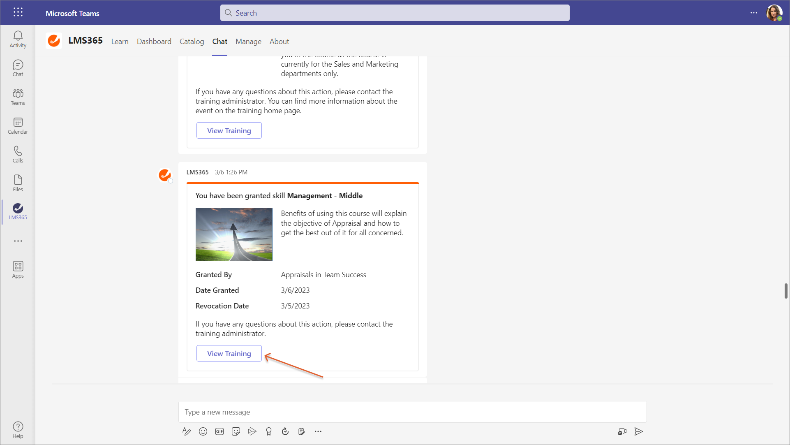Click the chat vertical scrollbar thumb
The image size is (790, 445).
click(x=785, y=291)
